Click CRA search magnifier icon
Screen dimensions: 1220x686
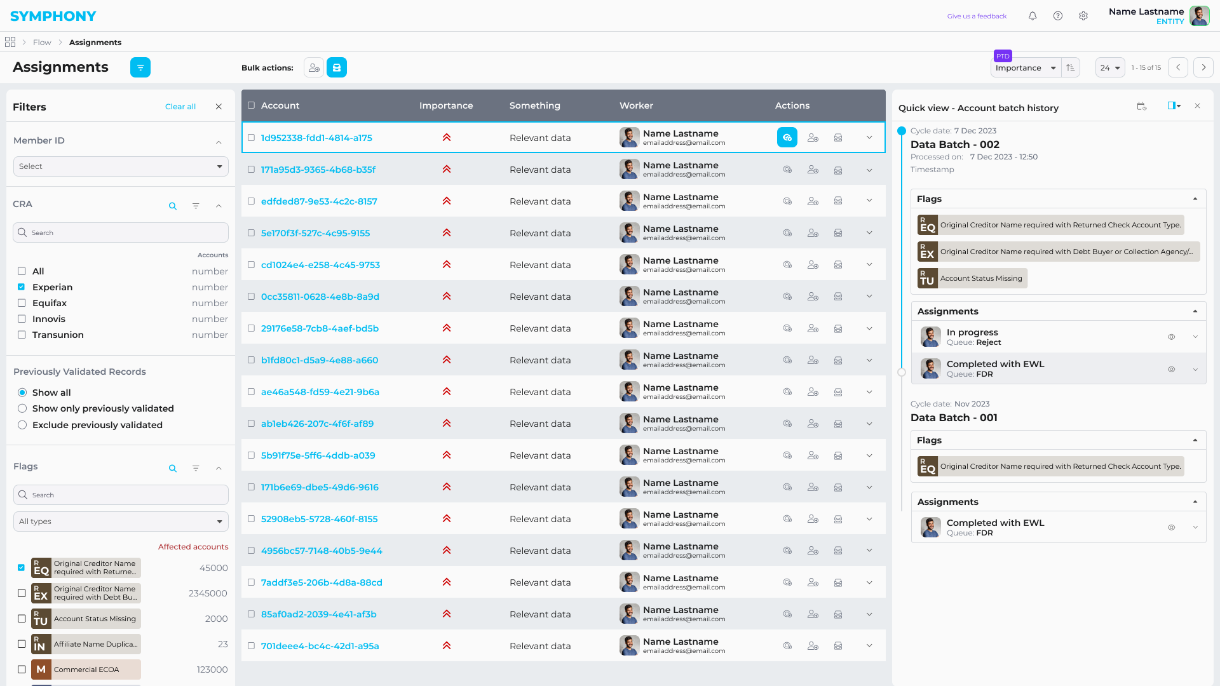point(173,206)
